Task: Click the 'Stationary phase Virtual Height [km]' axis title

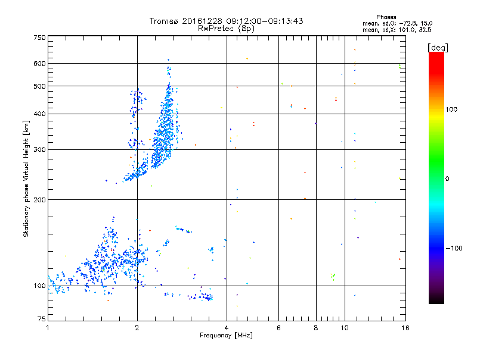Action: point(26,179)
